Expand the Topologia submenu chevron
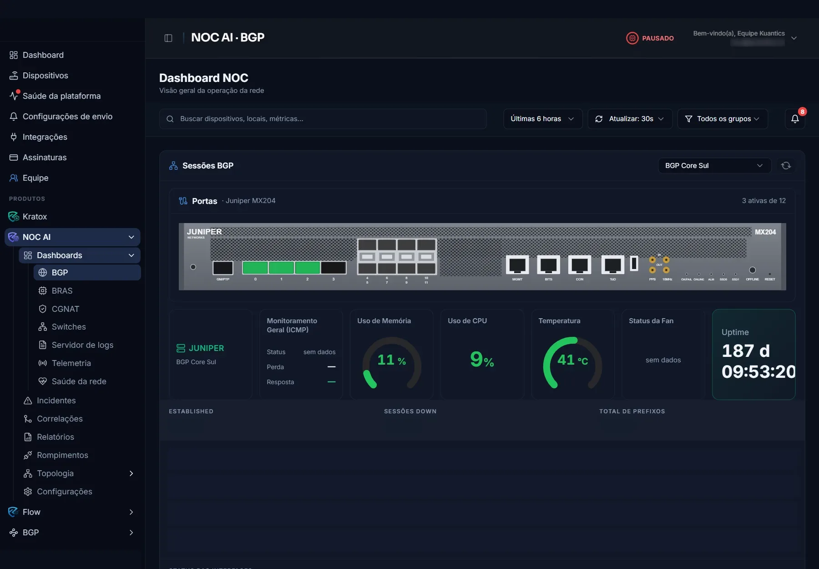The height and width of the screenshot is (569, 819). point(131,473)
